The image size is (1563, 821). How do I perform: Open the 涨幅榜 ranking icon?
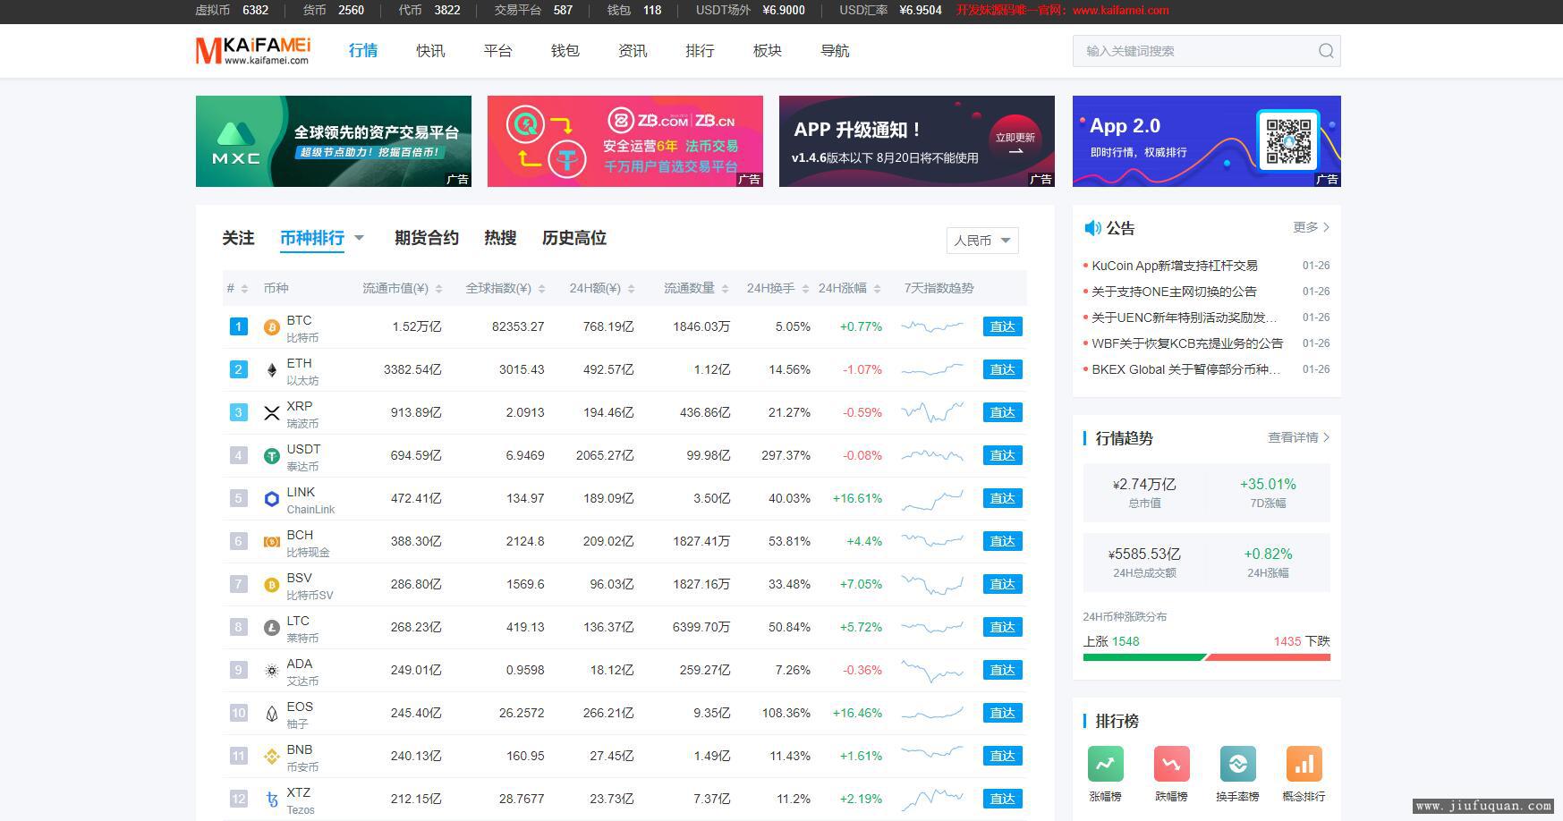coord(1105,764)
